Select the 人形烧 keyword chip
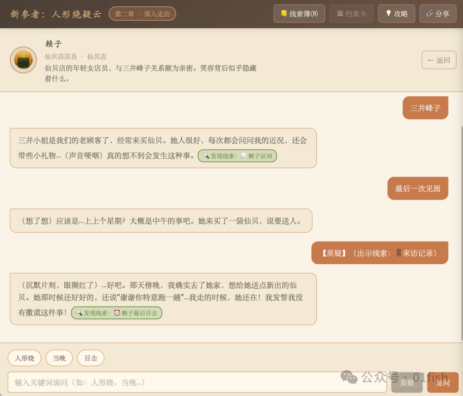Screen dimensions: 463x396 (24, 358)
